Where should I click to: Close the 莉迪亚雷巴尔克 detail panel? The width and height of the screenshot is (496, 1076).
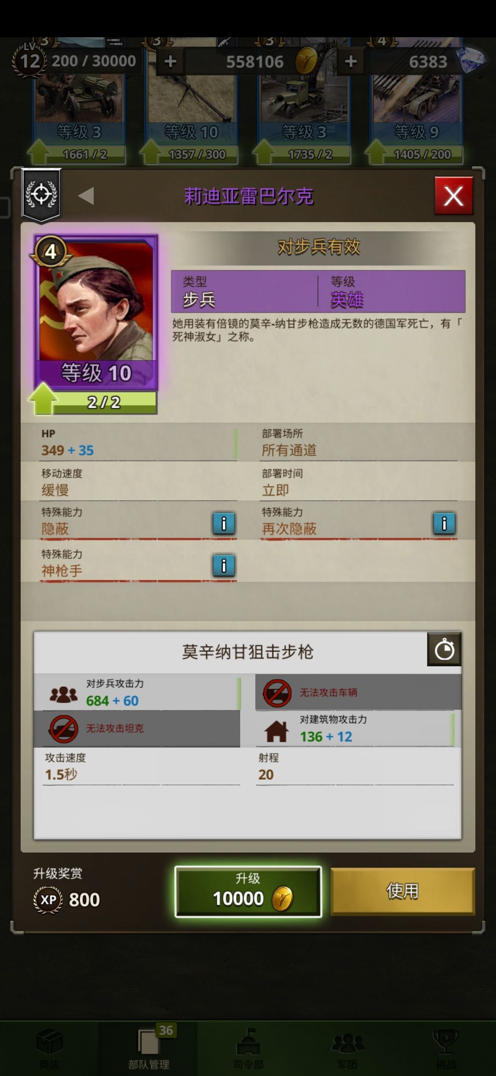pos(453,196)
